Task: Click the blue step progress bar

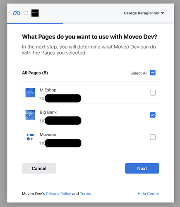Action: 35,23
